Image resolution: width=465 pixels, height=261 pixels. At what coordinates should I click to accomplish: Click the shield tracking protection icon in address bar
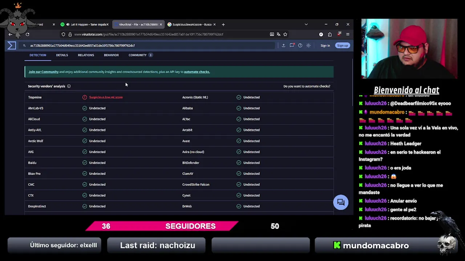pyautogui.click(x=64, y=34)
